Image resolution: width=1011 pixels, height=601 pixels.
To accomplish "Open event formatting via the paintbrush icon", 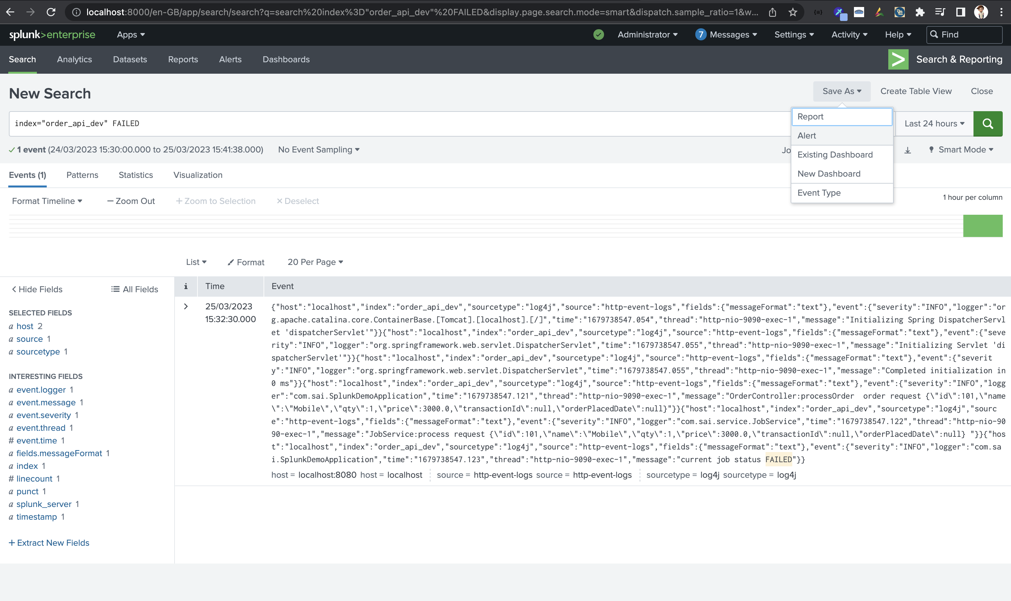I will (231, 262).
